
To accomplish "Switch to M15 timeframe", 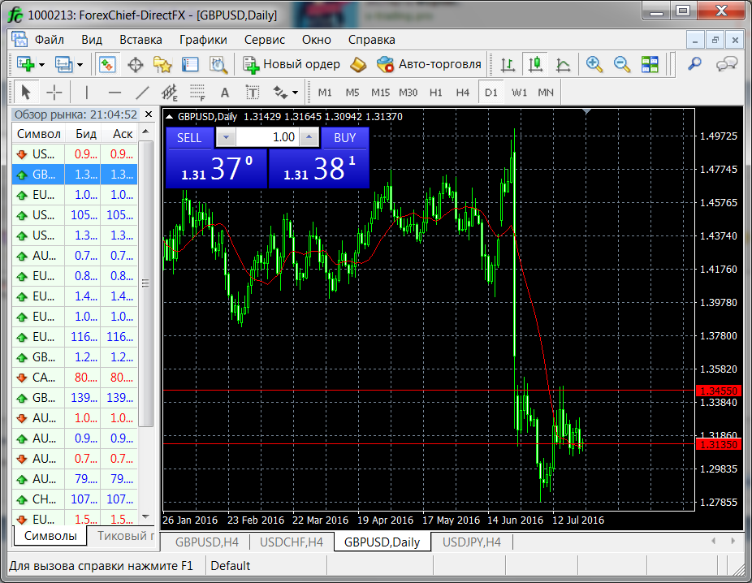I will pyautogui.click(x=380, y=93).
